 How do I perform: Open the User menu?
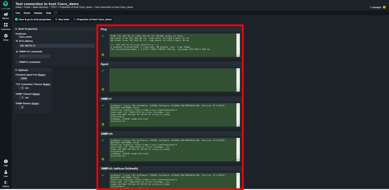tap(6, 173)
